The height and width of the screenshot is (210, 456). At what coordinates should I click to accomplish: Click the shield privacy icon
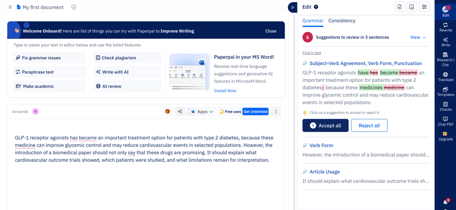tap(74, 7)
